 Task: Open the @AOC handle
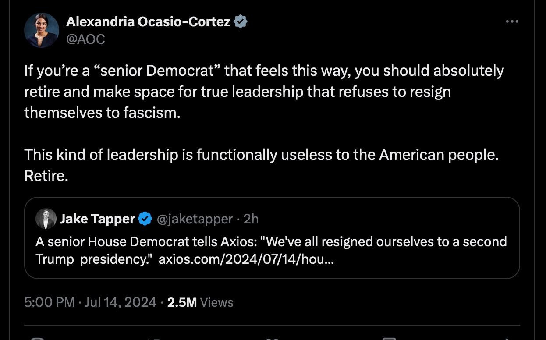pyautogui.click(x=85, y=39)
